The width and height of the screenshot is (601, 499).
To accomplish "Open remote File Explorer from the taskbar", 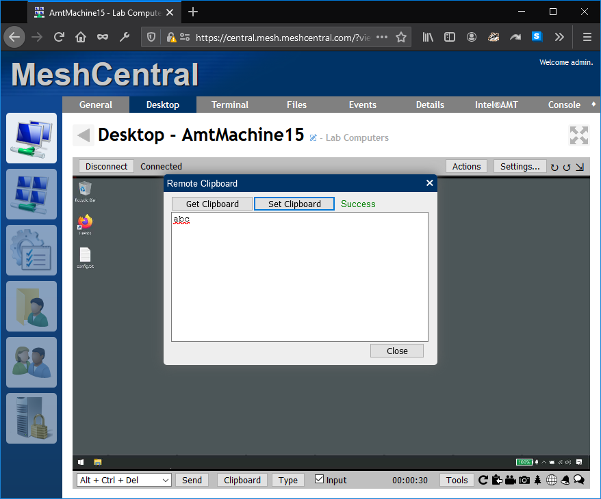I will pyautogui.click(x=98, y=462).
